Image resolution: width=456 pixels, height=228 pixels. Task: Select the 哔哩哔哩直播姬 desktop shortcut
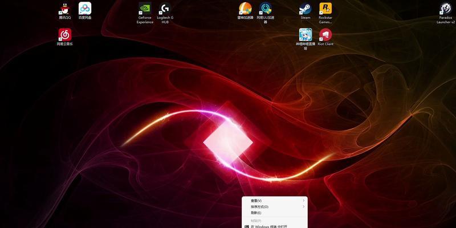point(306,39)
